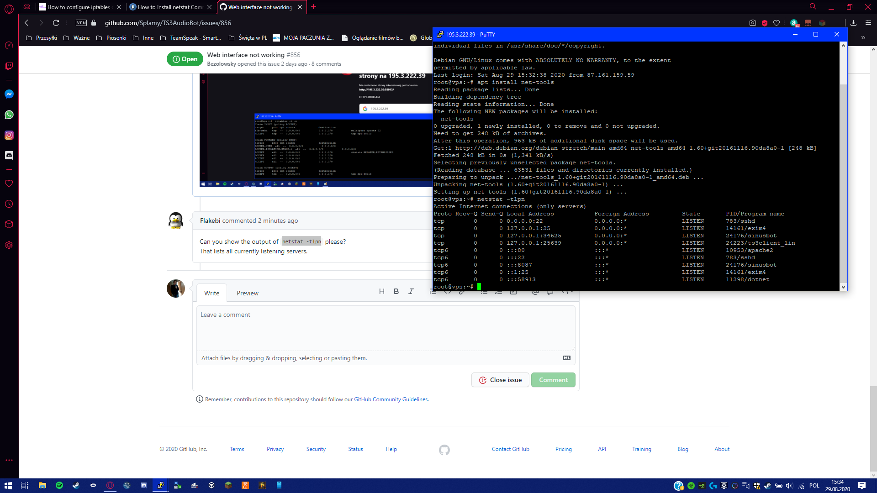Open the system volume control in tray

790,486
